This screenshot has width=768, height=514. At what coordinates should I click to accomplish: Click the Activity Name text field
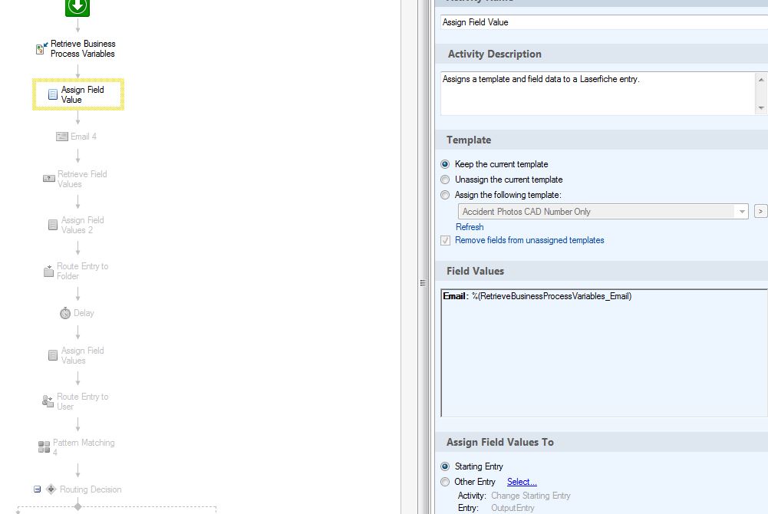point(604,22)
